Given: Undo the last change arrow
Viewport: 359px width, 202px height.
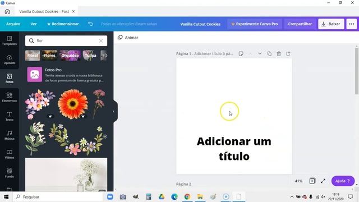Looking at the screenshot, I should [91, 24].
